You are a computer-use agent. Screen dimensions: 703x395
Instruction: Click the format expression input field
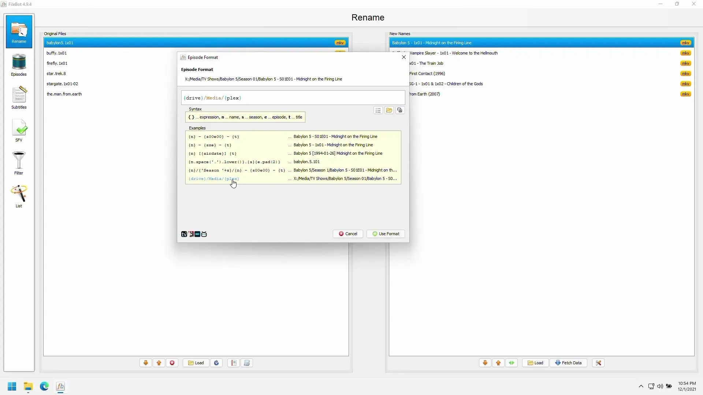(x=293, y=98)
